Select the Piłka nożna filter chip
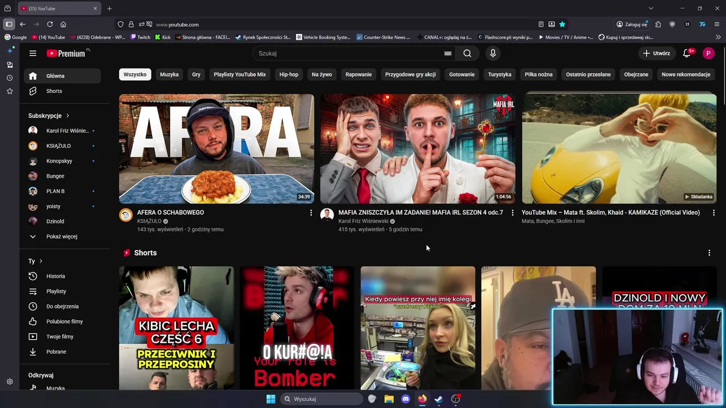 538,74
